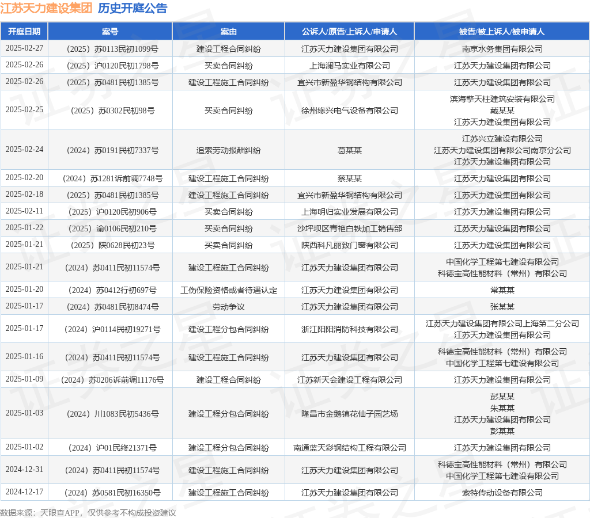
Task: Click plaintiff 蔡某某
Action: point(350,178)
